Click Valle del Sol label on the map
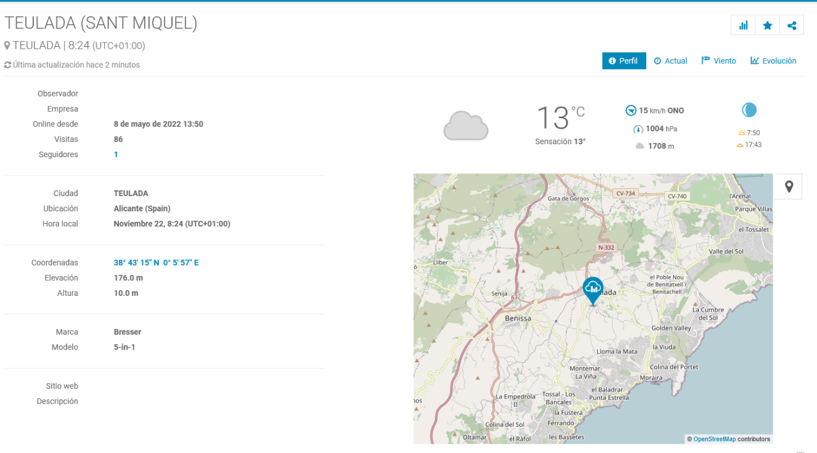This screenshot has height=453, width=817. click(x=726, y=251)
